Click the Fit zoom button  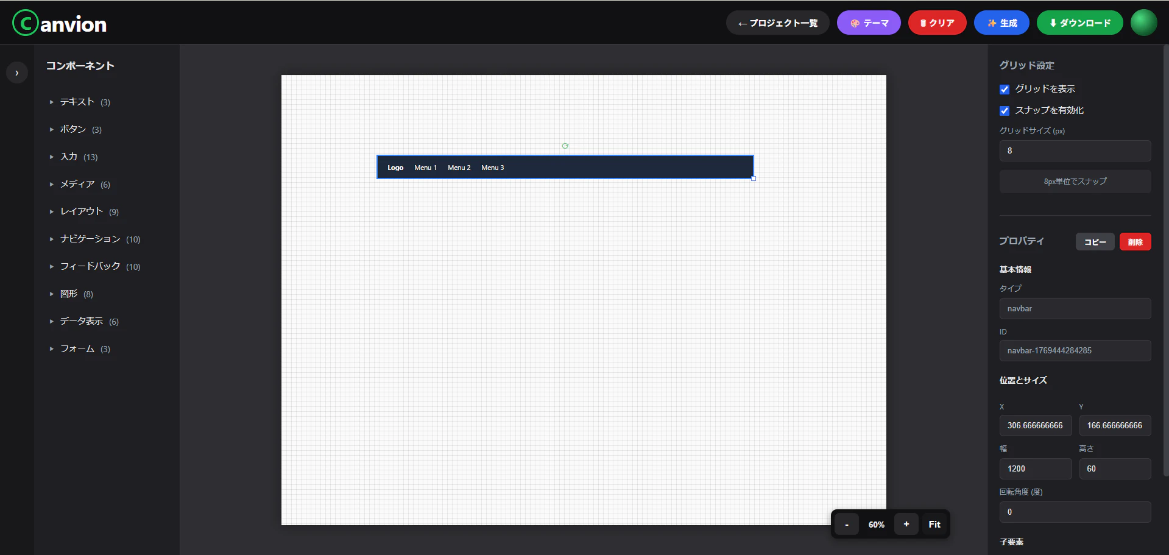point(934,524)
